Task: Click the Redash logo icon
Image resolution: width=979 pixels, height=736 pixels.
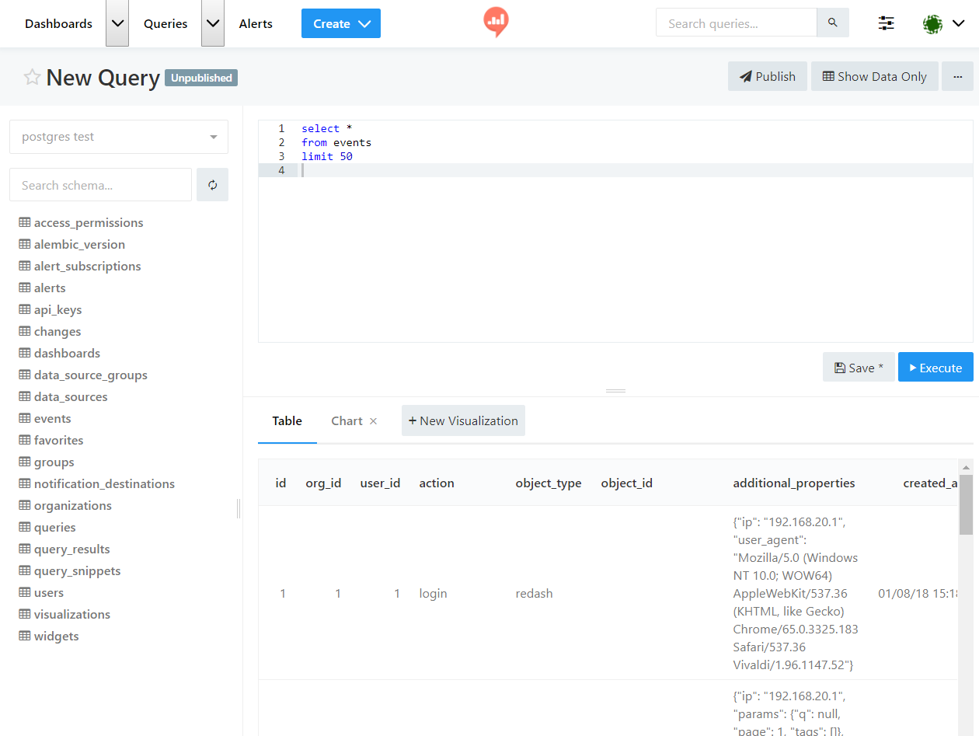Action: [x=495, y=22]
